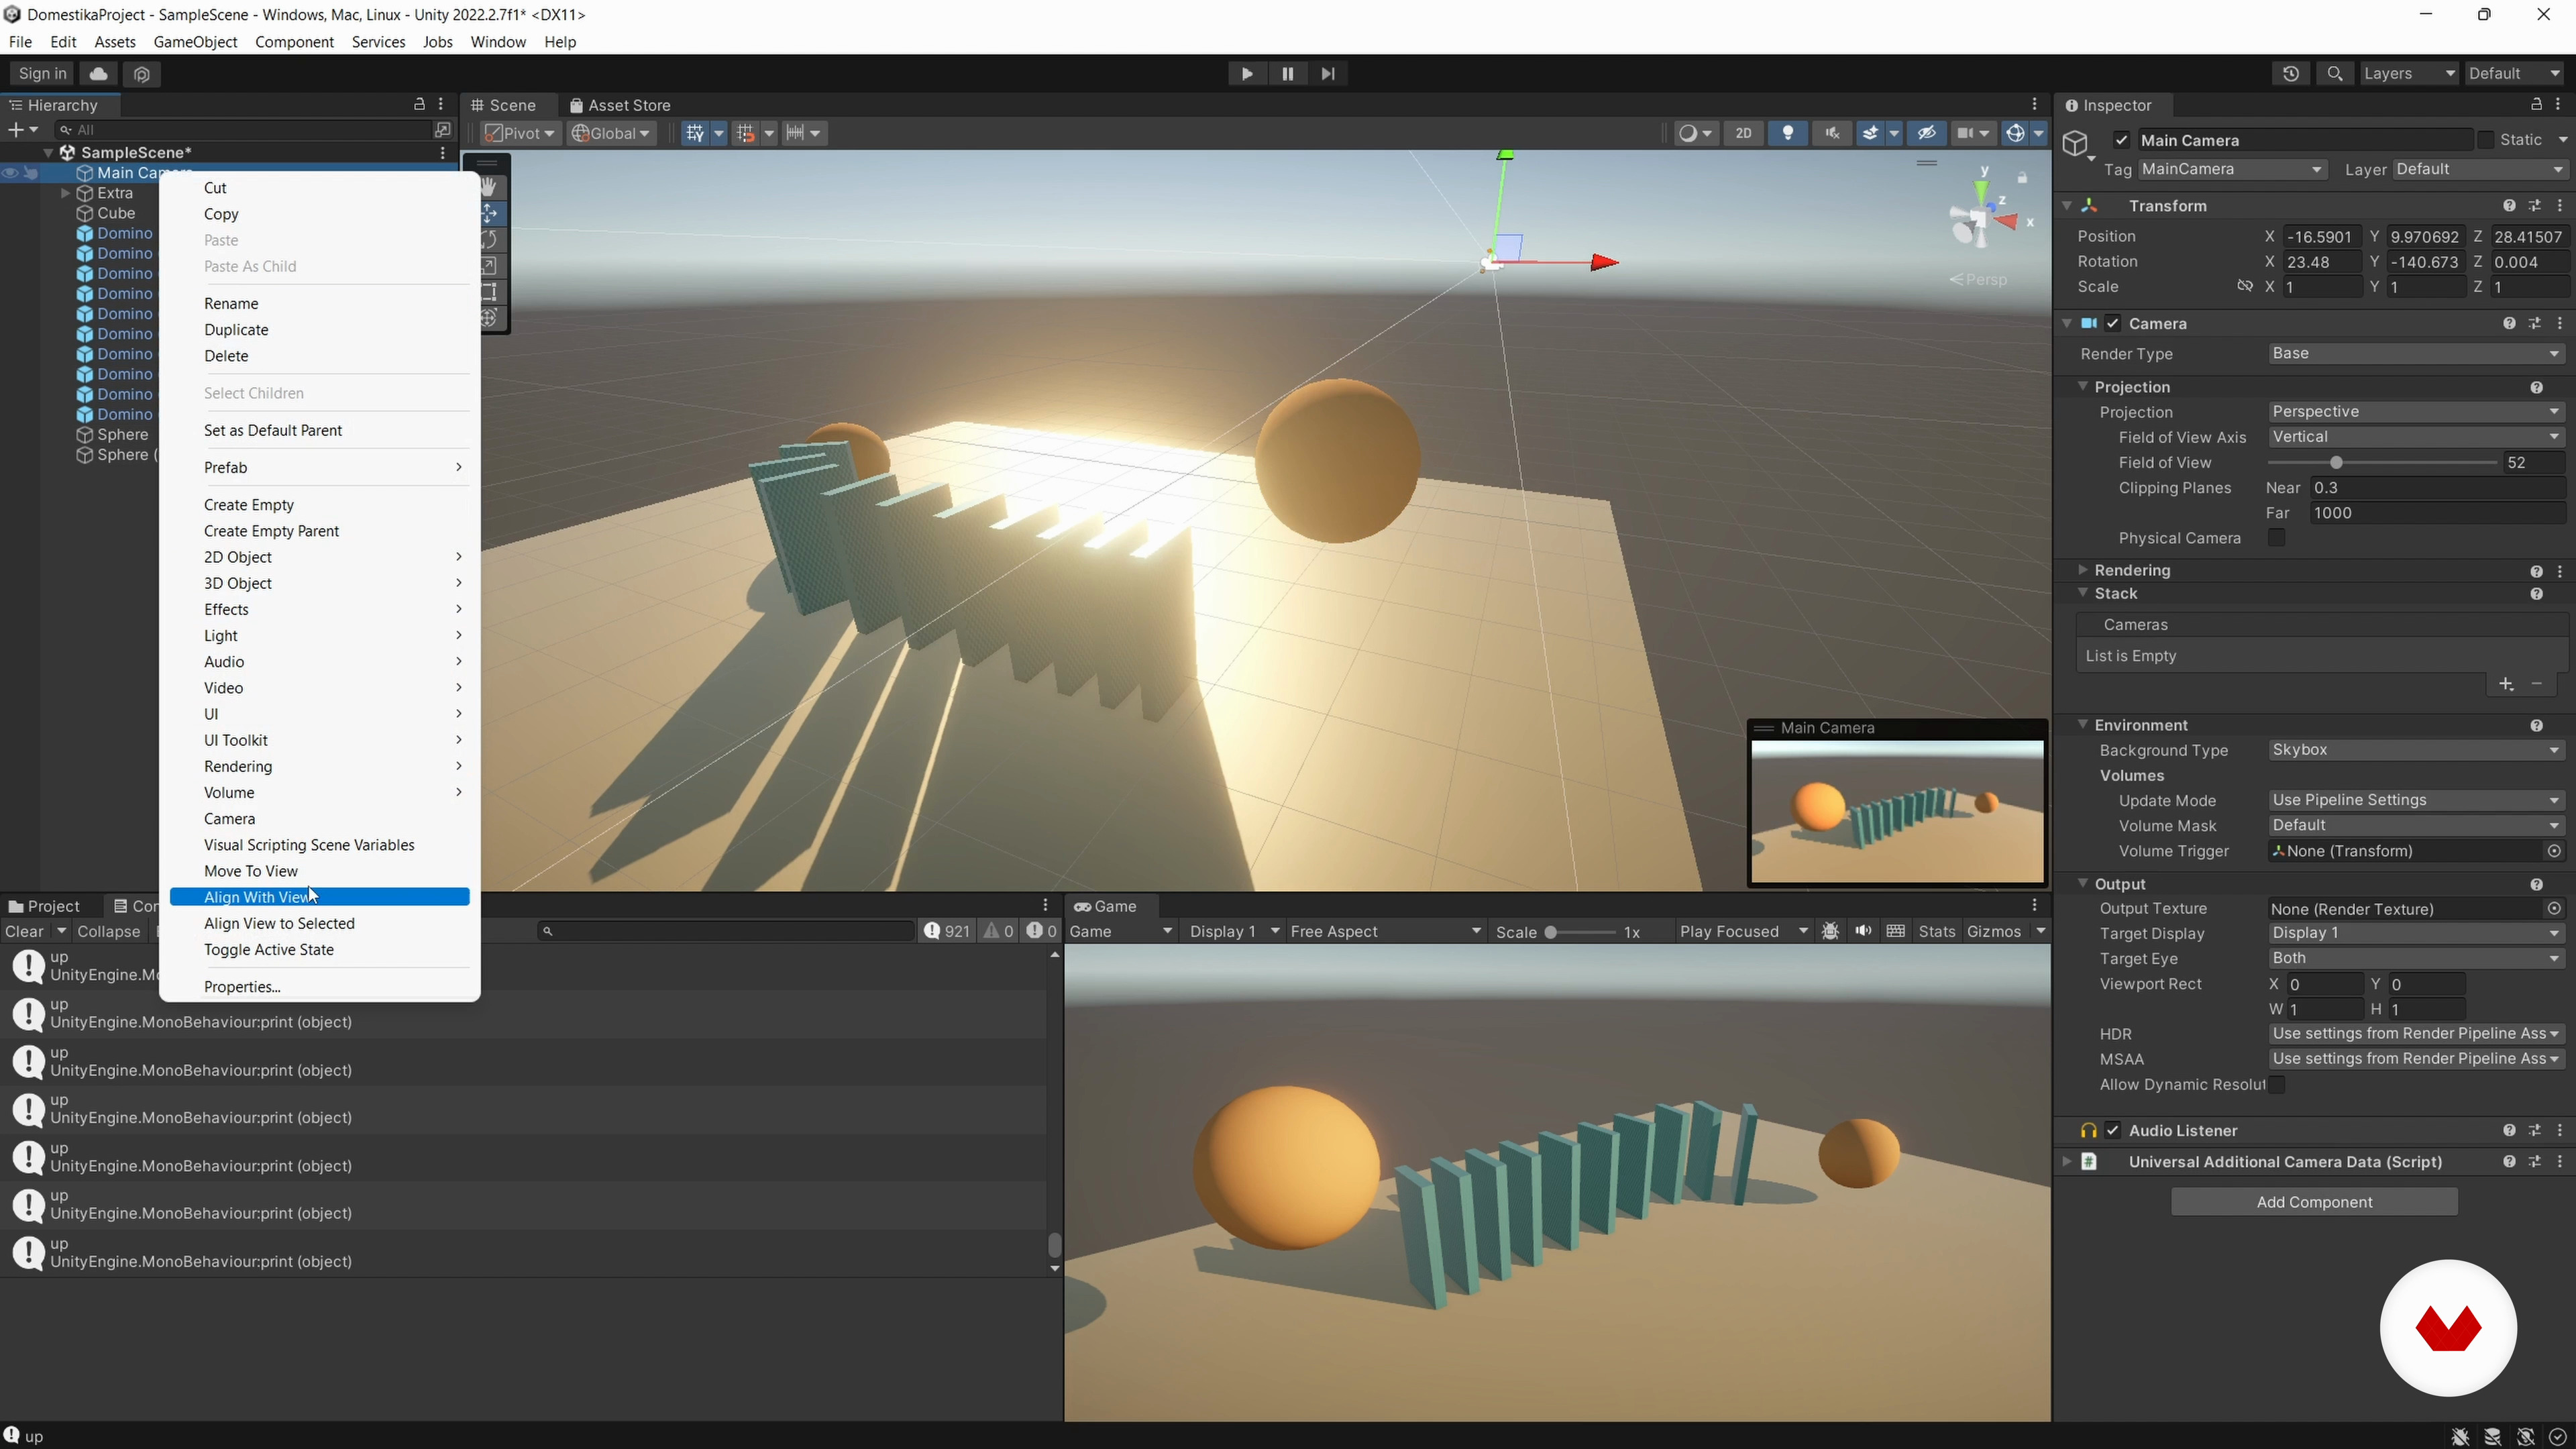Switch to the Asset Store tab
2576x1449 pixels.
pos(620,105)
